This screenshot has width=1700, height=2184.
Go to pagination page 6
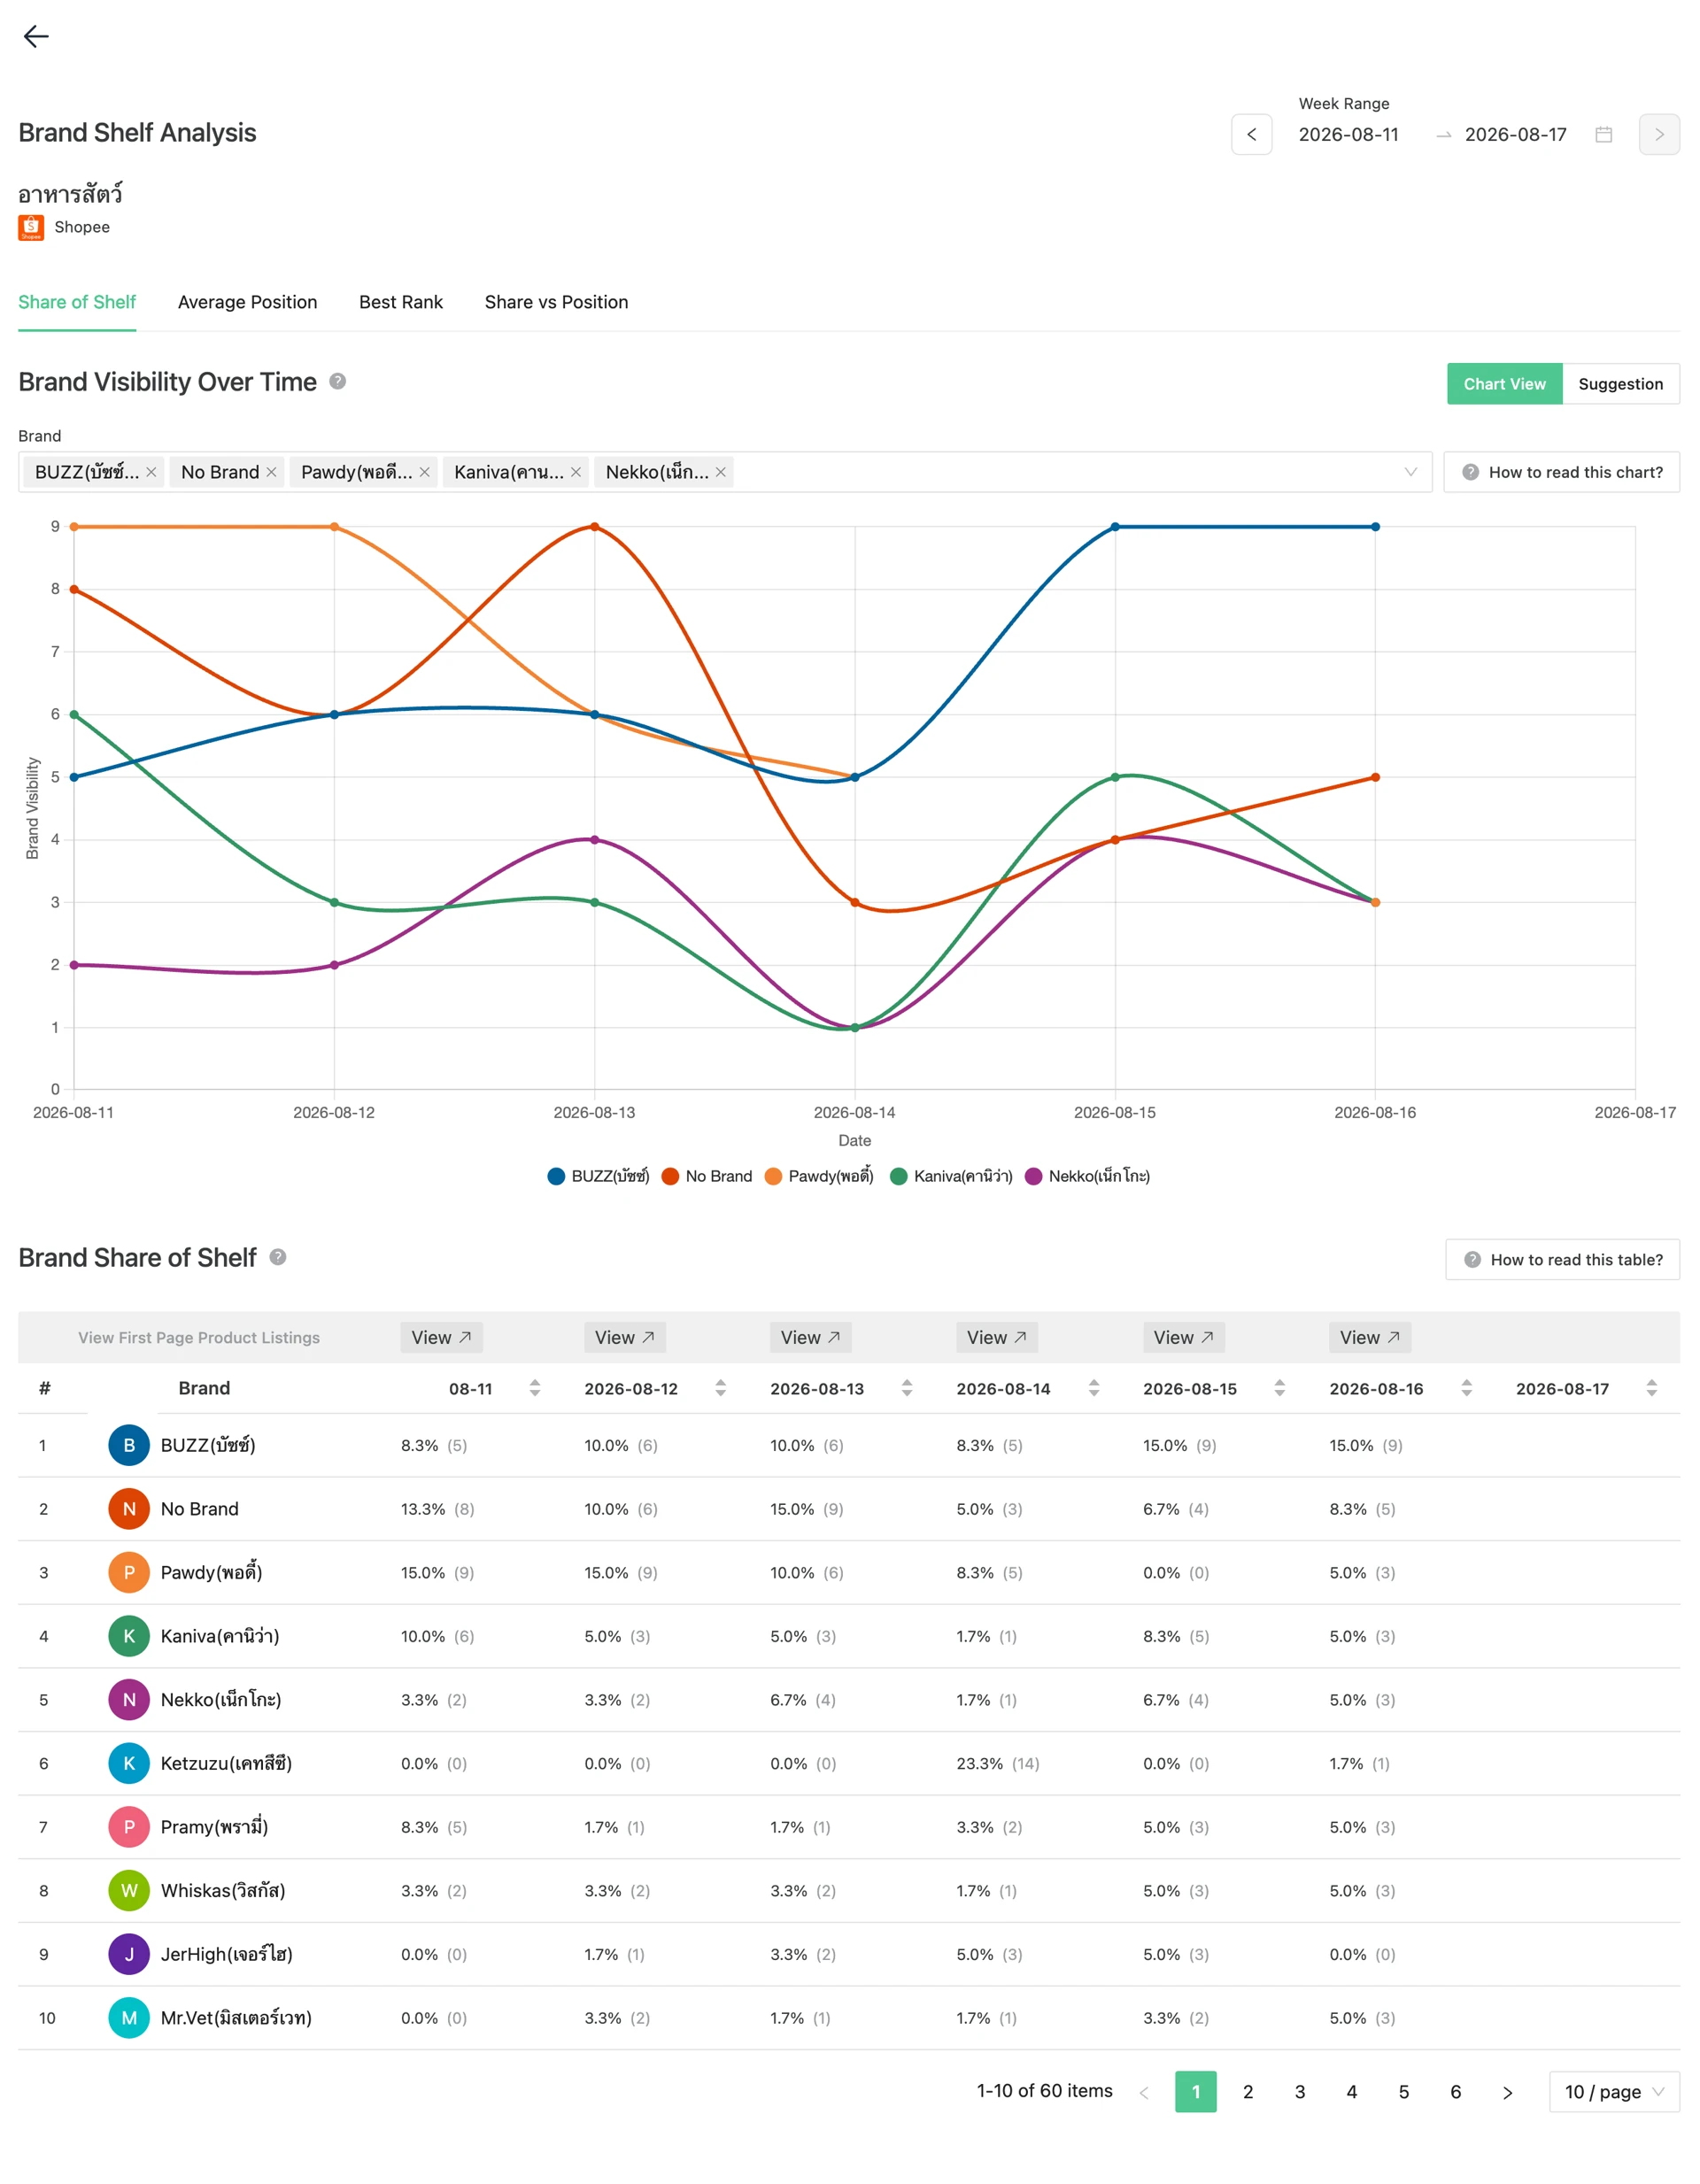(1456, 2092)
